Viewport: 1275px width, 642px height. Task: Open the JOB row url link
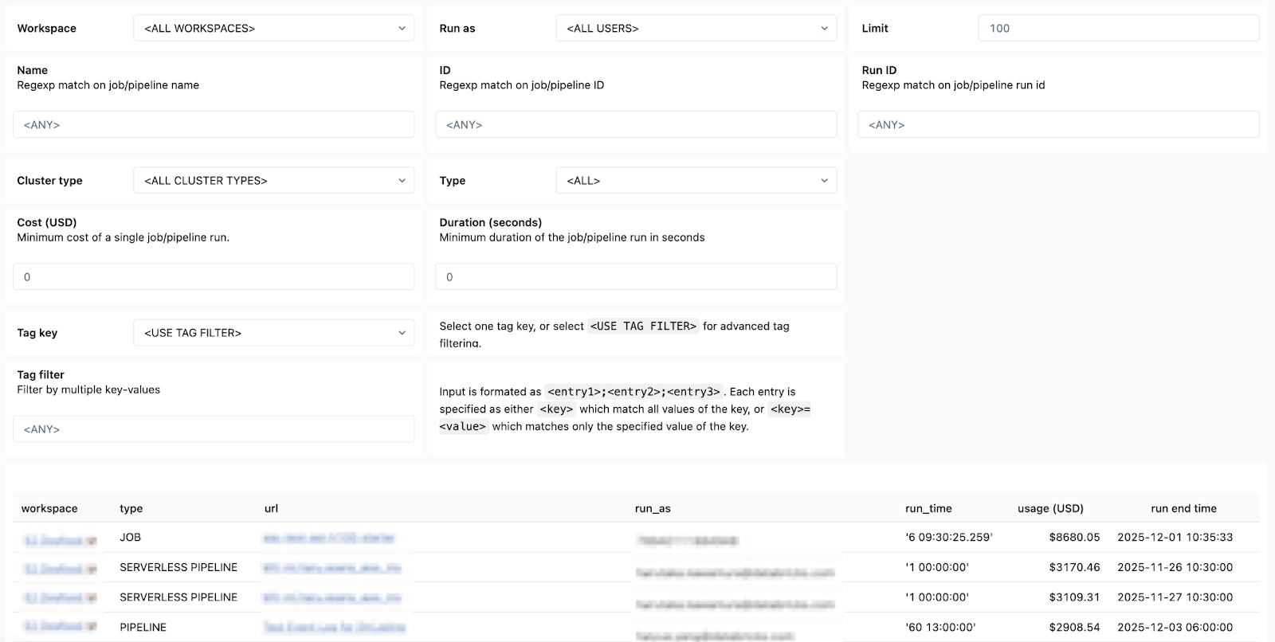pos(329,538)
